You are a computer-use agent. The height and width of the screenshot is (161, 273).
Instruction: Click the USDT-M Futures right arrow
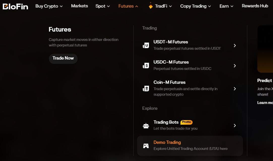click(x=235, y=45)
